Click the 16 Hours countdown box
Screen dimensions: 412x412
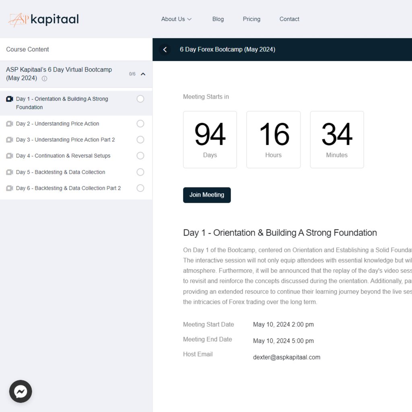(x=273, y=140)
